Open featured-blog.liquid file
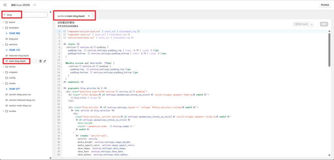 click(19, 55)
